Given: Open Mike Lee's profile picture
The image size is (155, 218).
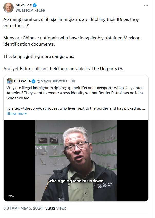Looking at the screenshot, I should (8, 8).
